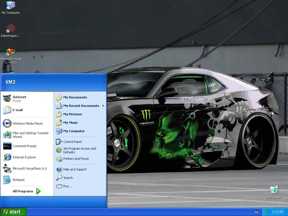288x216 pixels.
Task: Click the My Recent Documents icon
Action: coord(59,106)
